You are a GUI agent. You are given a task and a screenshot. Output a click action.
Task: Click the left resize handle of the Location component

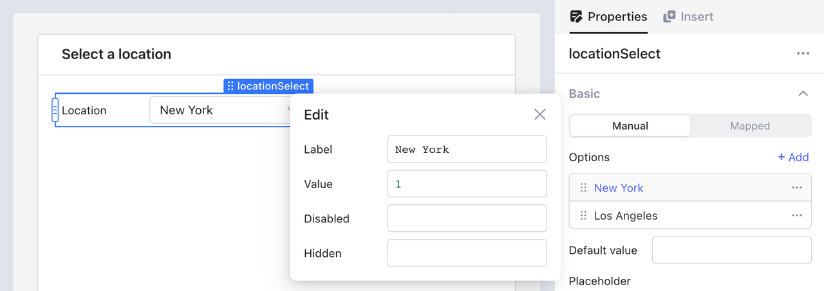[55, 110]
